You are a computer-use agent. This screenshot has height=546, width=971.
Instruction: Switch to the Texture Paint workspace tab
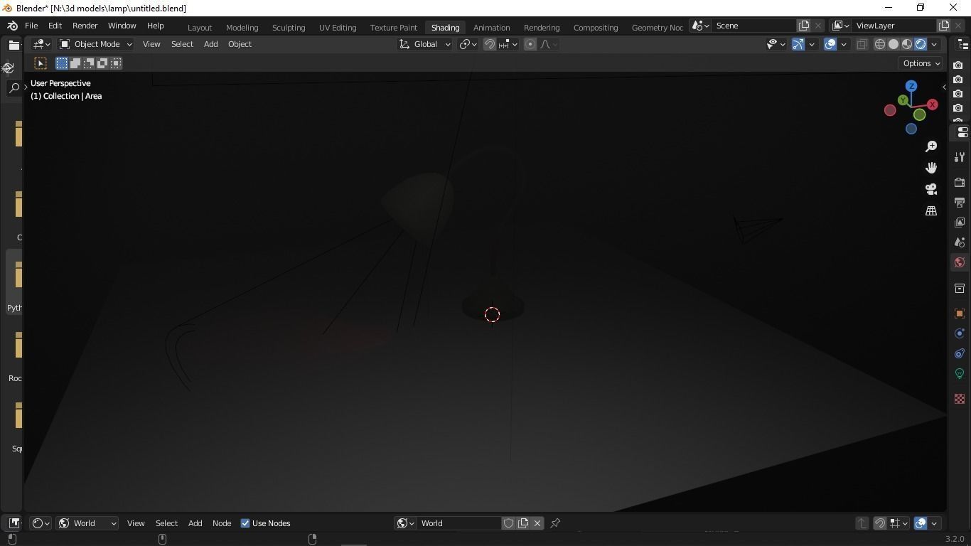(x=393, y=27)
